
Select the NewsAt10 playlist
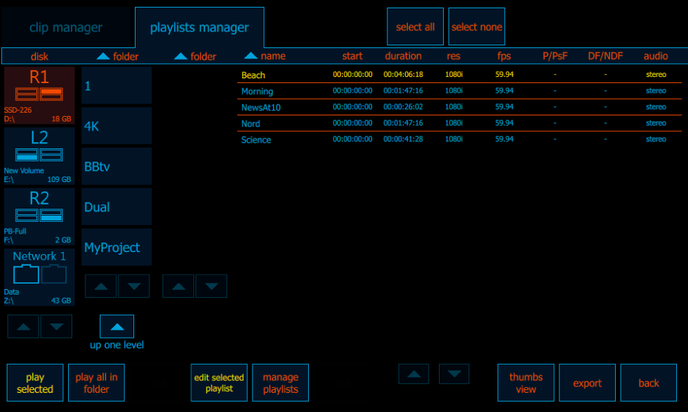pyautogui.click(x=460, y=107)
